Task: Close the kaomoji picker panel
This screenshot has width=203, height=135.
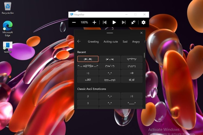Action: 141,33
